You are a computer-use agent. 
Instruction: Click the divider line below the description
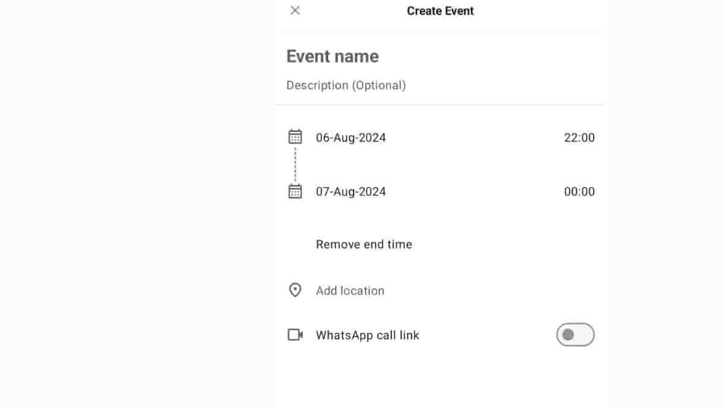click(440, 104)
